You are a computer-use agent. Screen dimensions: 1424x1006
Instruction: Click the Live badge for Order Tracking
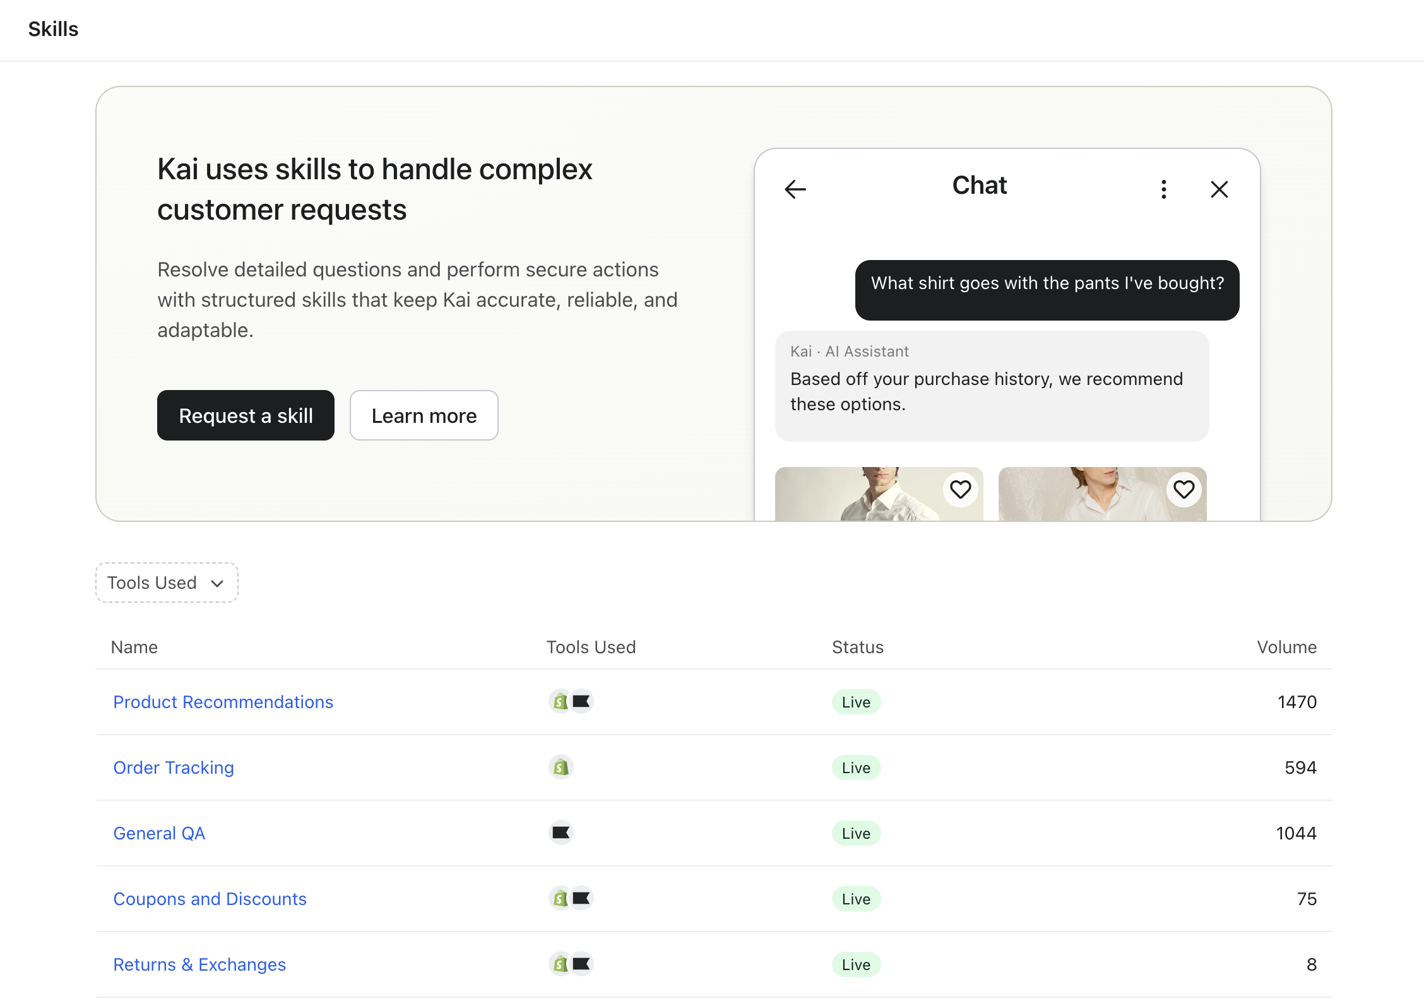pyautogui.click(x=856, y=767)
